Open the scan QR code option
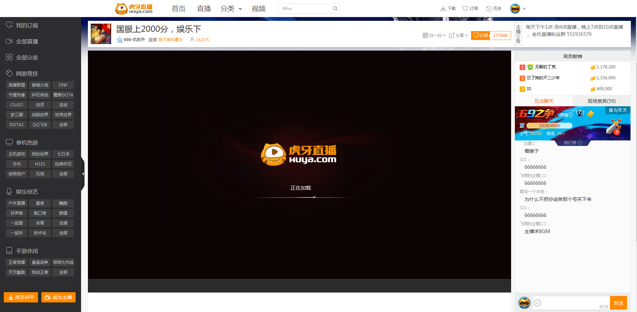The width and height of the screenshot is (637, 312). [x=434, y=35]
